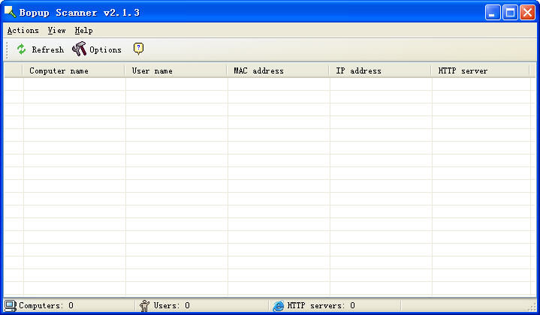Image resolution: width=540 pixels, height=315 pixels.
Task: Close the Bopup Scanner window
Action: [x=527, y=13]
